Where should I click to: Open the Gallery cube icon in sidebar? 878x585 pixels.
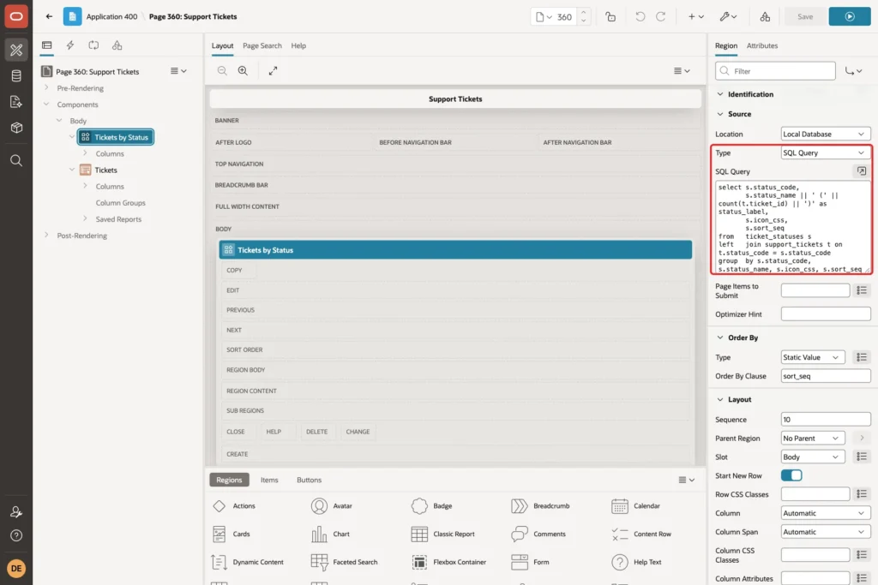click(x=16, y=128)
